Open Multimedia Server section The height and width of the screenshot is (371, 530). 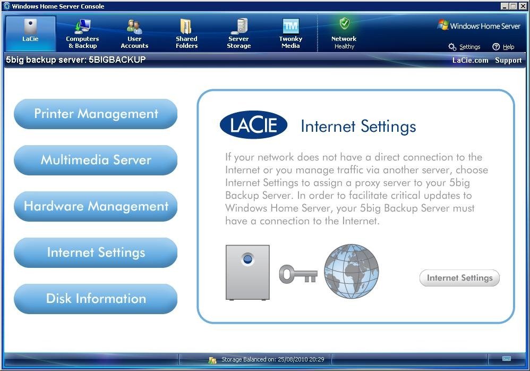pyautogui.click(x=96, y=160)
